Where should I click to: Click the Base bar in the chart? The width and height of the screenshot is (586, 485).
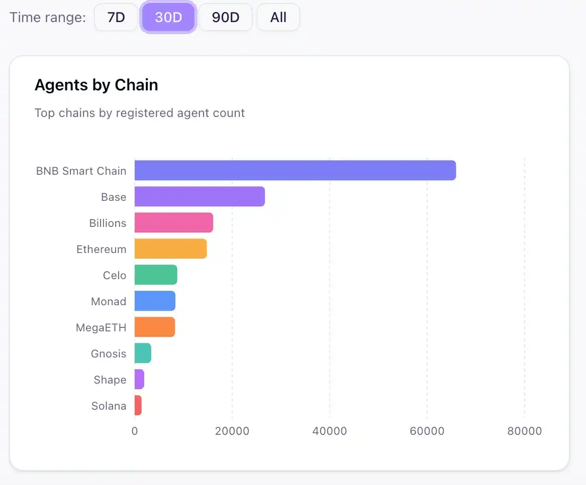click(199, 197)
